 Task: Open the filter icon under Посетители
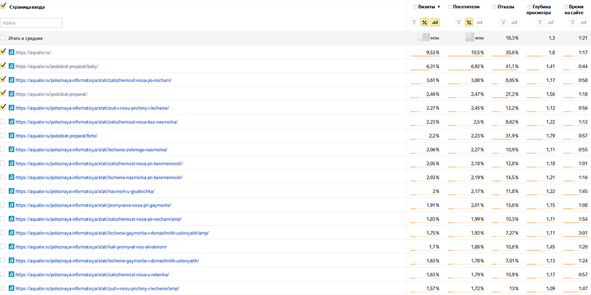tap(458, 23)
